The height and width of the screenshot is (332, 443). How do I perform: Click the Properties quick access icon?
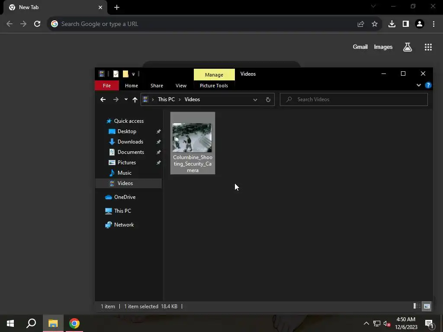116,74
